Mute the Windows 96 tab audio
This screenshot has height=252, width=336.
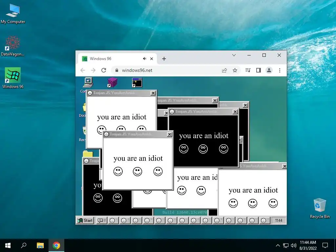[145, 59]
